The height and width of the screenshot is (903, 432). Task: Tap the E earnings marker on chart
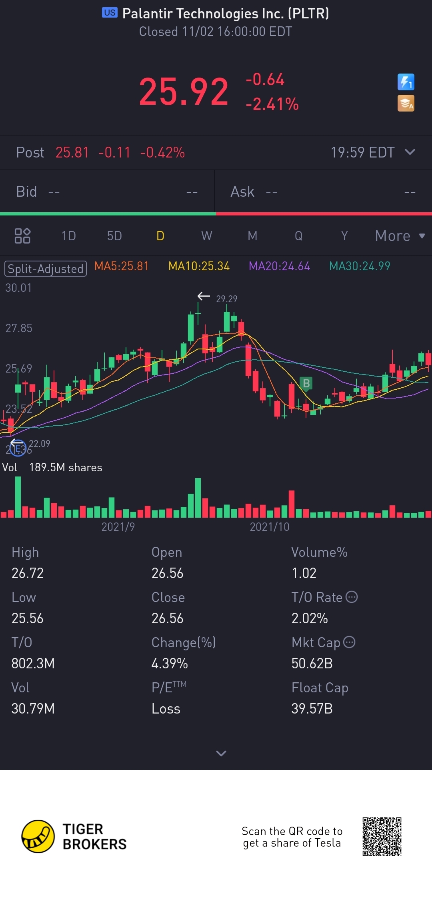click(18, 448)
